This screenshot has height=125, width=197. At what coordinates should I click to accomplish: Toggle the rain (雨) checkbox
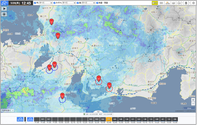35,3
